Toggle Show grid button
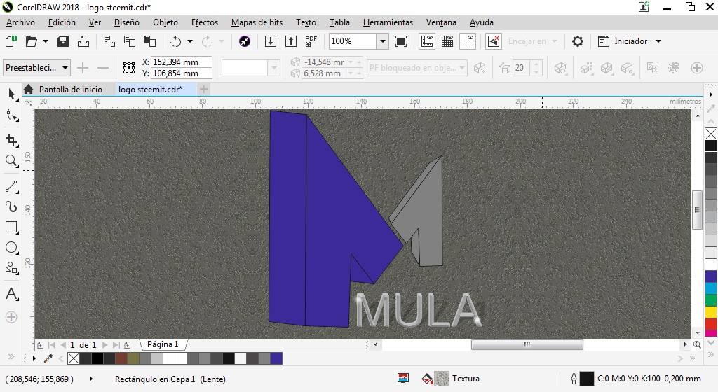 (x=447, y=41)
